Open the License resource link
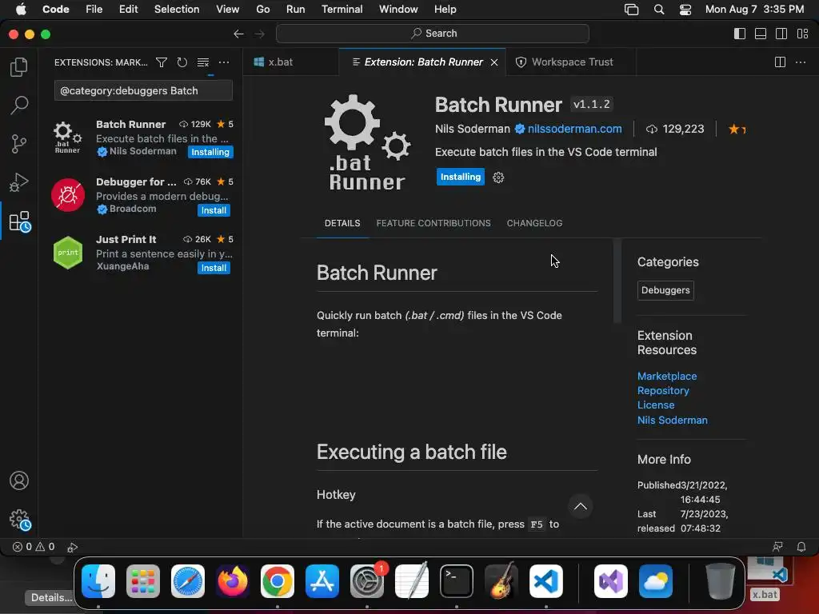 click(x=656, y=405)
